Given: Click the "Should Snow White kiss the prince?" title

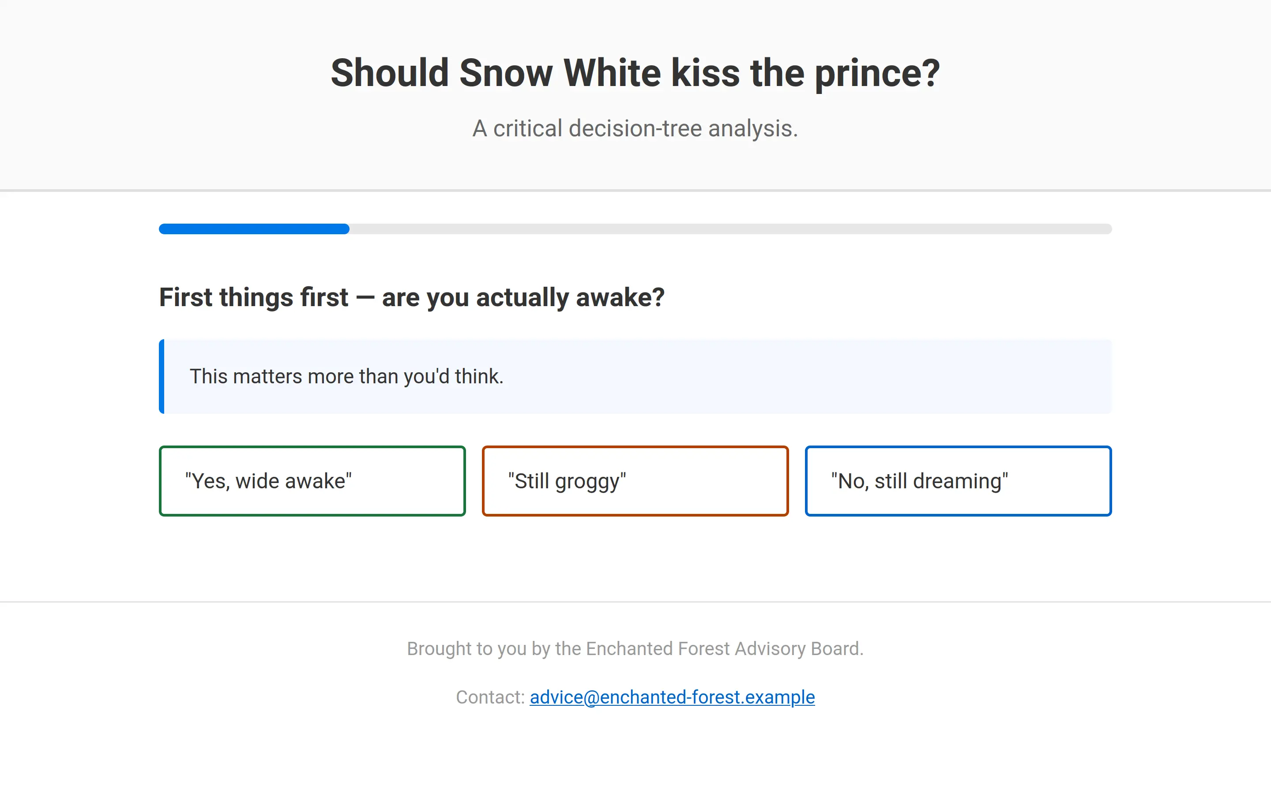Looking at the screenshot, I should (x=635, y=72).
